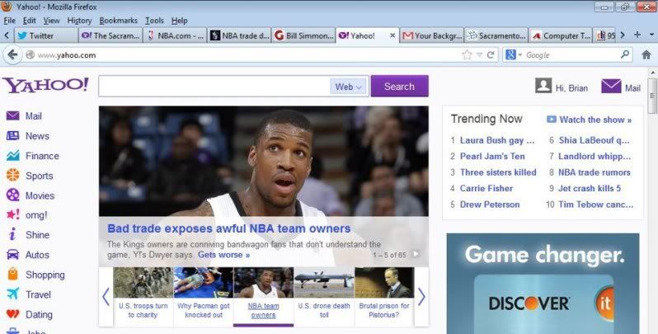Reload the page using the refresh icon

pyautogui.click(x=491, y=55)
